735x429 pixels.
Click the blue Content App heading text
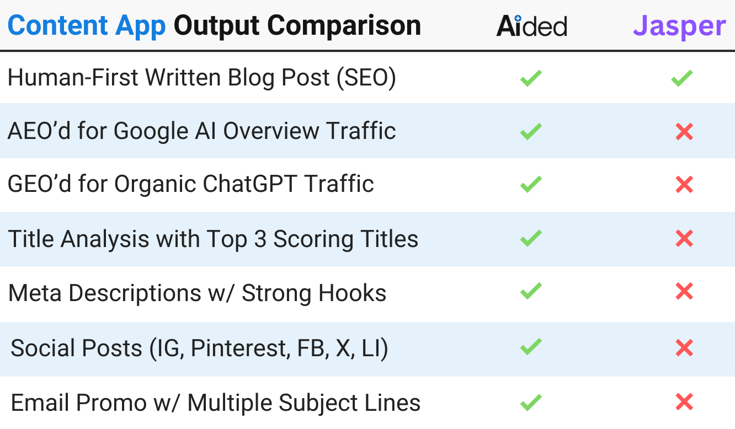(87, 26)
